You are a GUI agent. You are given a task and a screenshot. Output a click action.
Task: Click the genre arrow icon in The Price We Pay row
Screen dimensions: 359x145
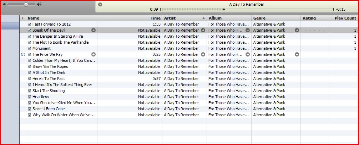297,54
